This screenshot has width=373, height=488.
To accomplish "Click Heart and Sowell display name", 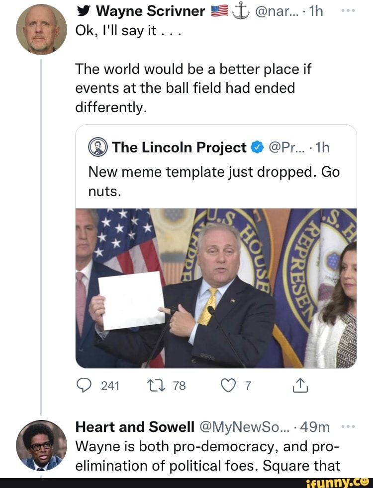I will 135,427.
